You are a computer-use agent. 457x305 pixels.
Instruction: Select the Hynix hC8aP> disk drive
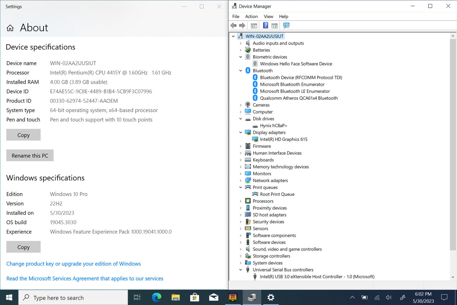(273, 125)
